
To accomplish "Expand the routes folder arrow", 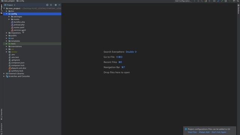I will (x=9, y=19).
